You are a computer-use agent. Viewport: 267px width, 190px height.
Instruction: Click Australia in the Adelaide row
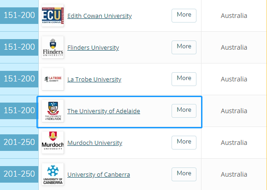pyautogui.click(x=234, y=111)
